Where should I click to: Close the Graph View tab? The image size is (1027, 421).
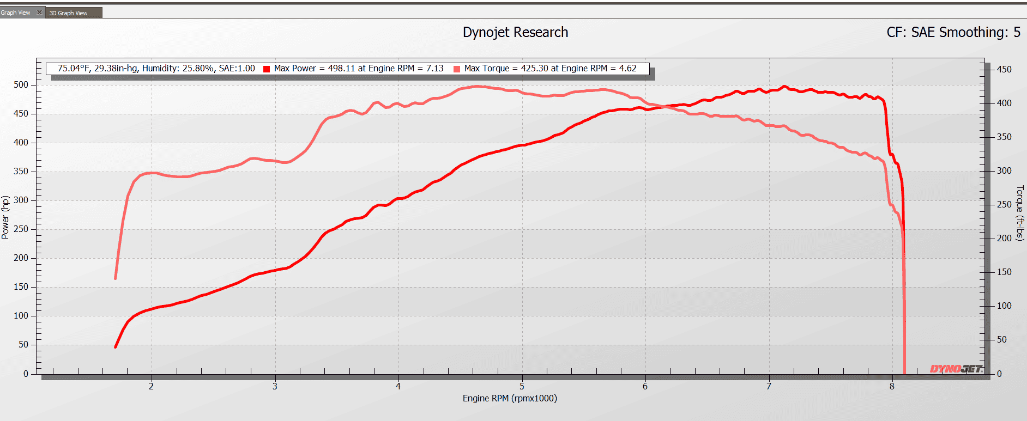tap(39, 12)
